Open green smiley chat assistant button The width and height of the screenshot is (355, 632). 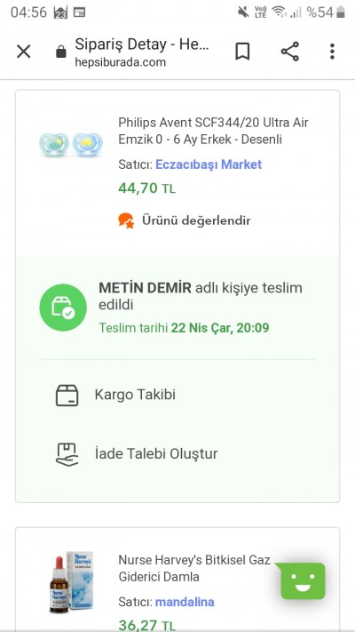[303, 580]
